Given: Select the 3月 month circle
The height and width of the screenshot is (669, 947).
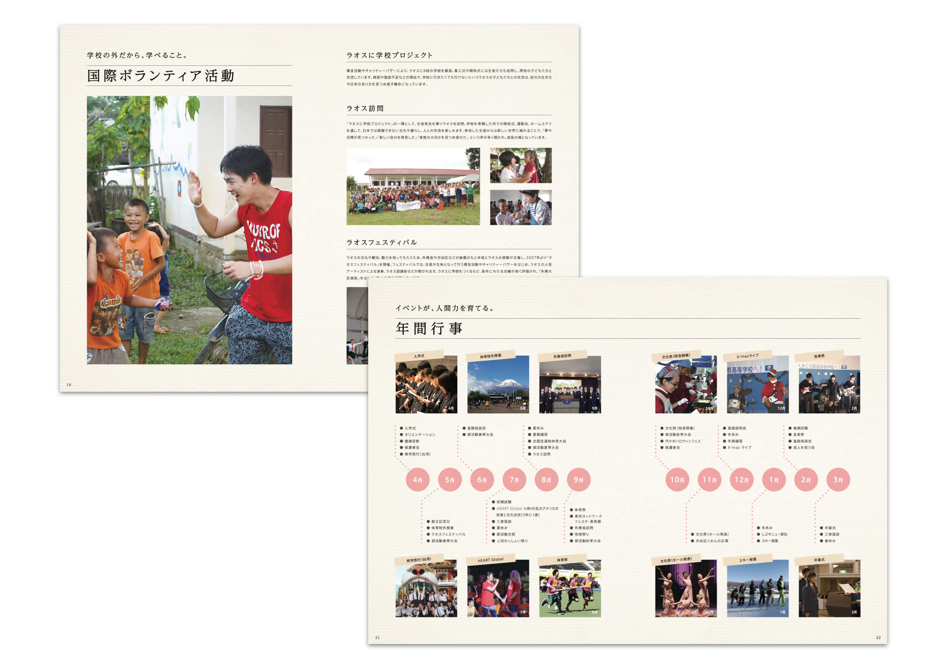Looking at the screenshot, I should [x=838, y=480].
